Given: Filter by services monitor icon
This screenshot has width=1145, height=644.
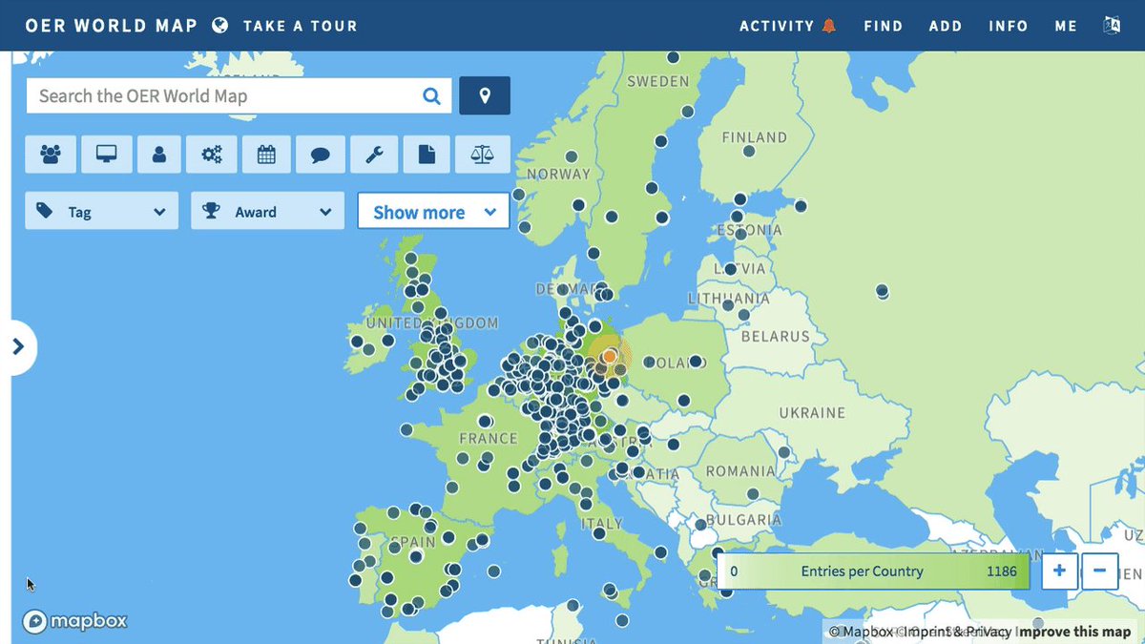Looking at the screenshot, I should click(106, 154).
